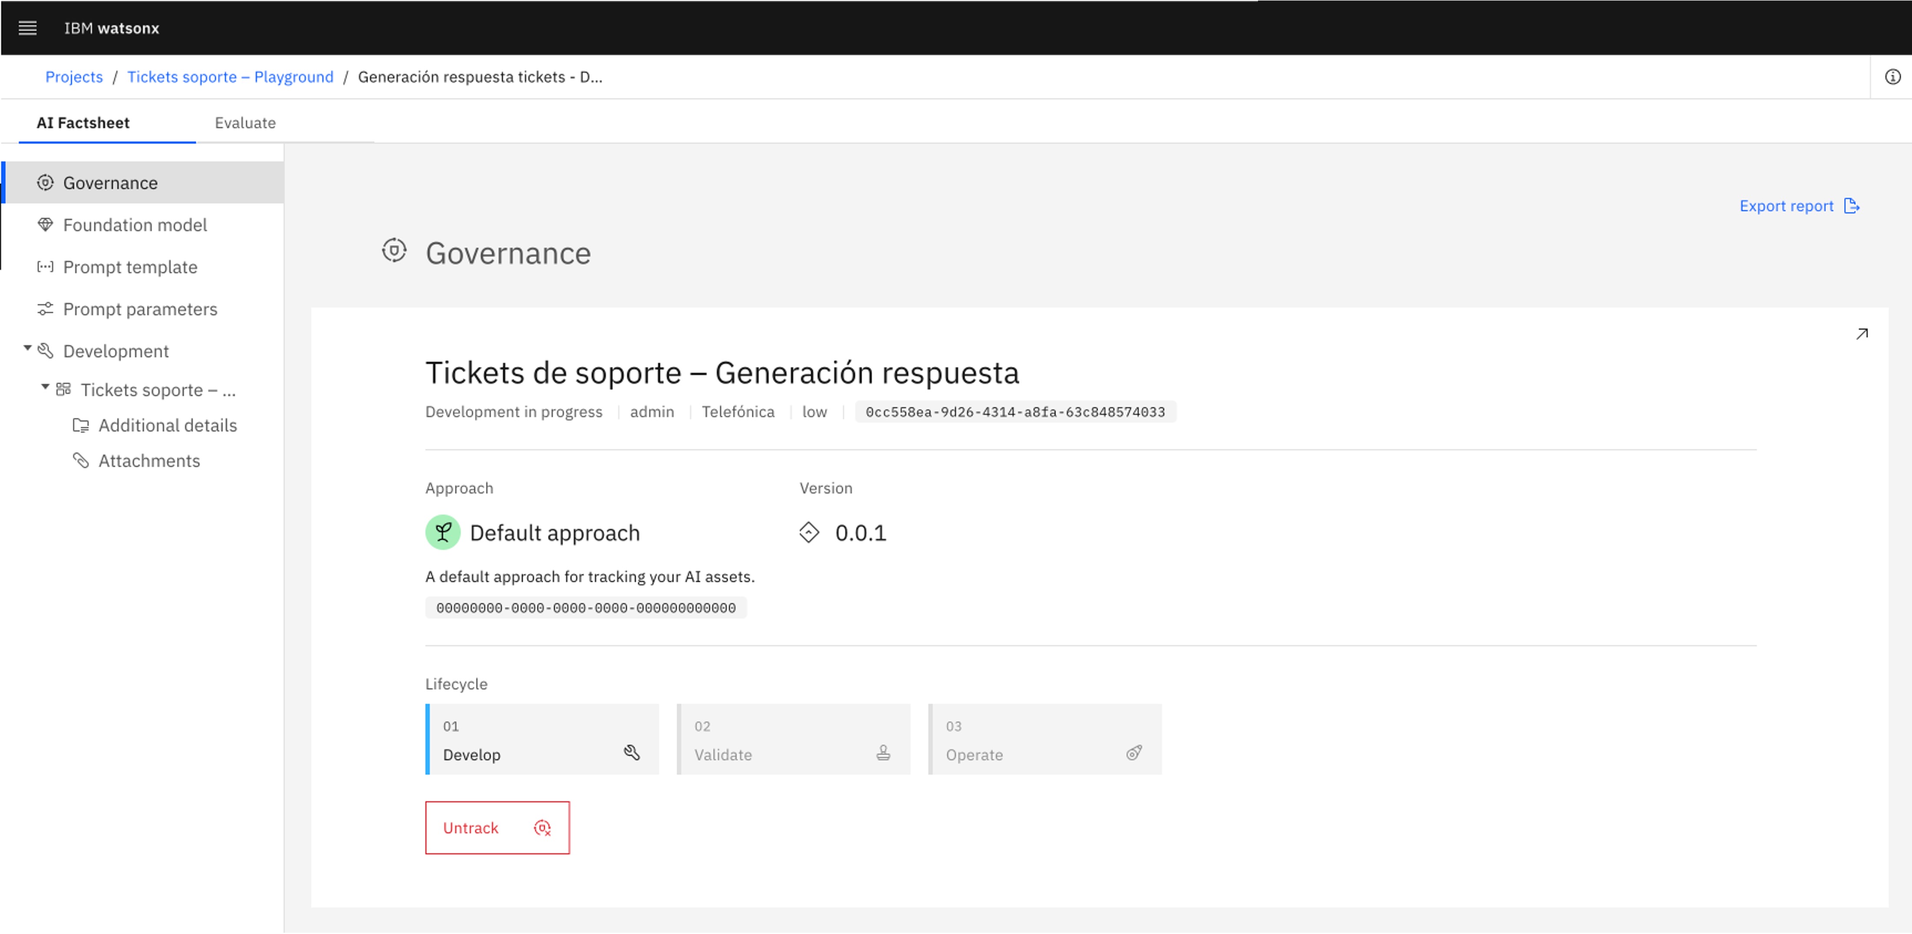Click the Tickets de soporte – Generación respuesta title
This screenshot has height=934, width=1912.
point(722,372)
